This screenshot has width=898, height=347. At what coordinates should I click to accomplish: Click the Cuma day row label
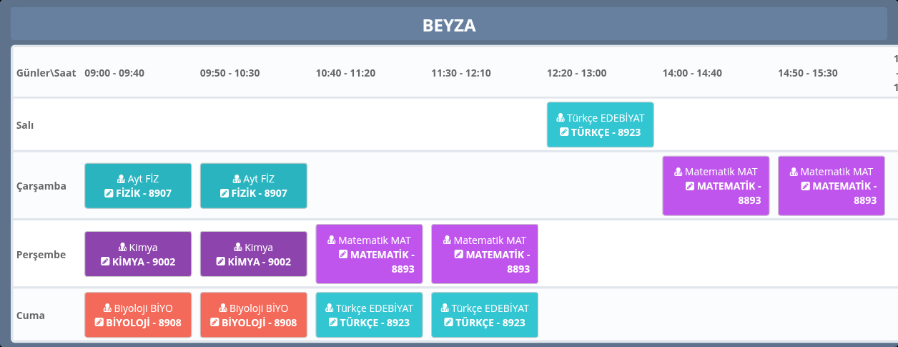(31, 316)
